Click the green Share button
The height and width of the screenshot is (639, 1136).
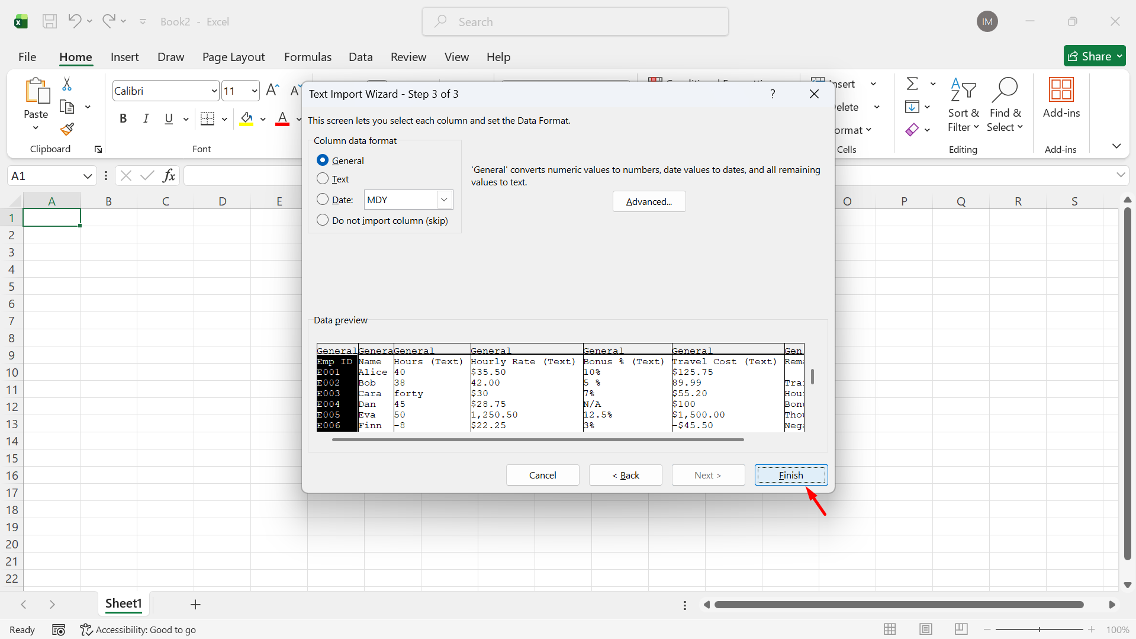pyautogui.click(x=1095, y=56)
